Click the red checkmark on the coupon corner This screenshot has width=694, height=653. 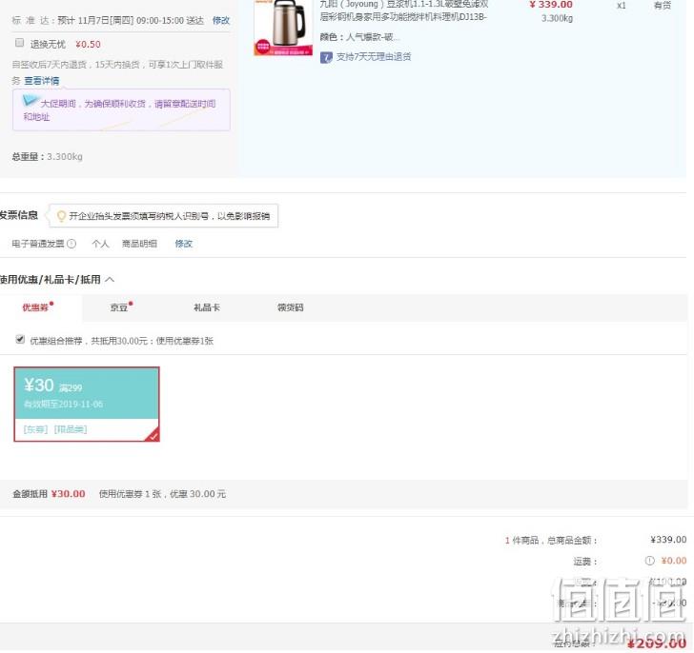153,436
